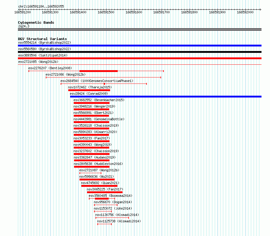Click the Cytogenetic Bands track title

point(36,22)
